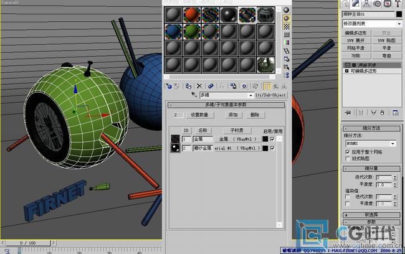Switch to the Utilities hammer tab
Image resolution: width=405 pixels, height=254 pixels.
coord(398,4)
